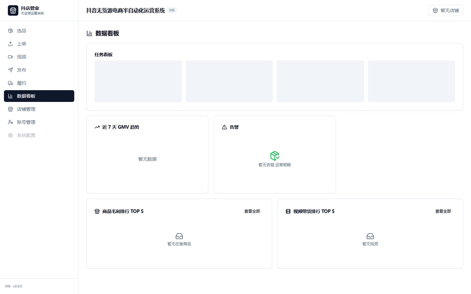Open the 选品 menu item
Image resolution: width=471 pixels, height=294 pixels.
coord(39,31)
